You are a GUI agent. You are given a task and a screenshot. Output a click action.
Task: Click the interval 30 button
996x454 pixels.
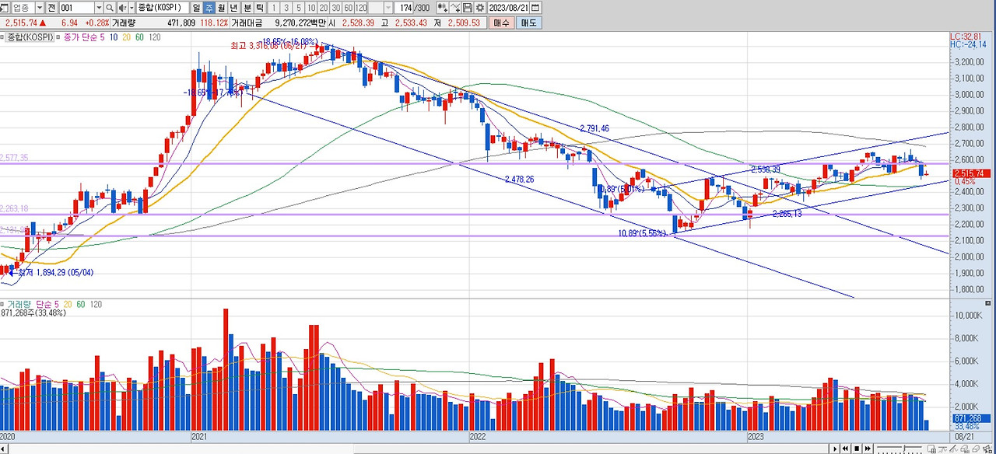point(336,8)
